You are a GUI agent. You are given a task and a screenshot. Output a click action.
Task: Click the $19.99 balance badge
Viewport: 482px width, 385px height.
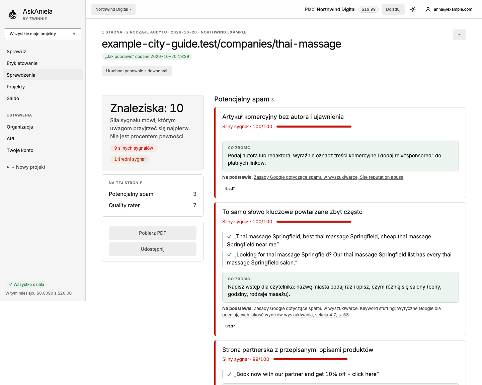click(369, 9)
